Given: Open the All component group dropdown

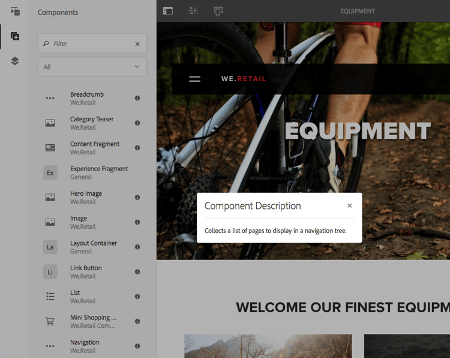Looking at the screenshot, I should 92,67.
